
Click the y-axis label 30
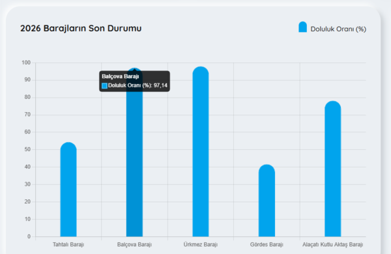pyautogui.click(x=27, y=184)
